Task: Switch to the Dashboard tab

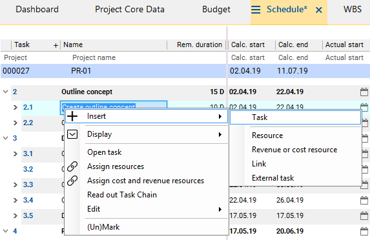Action: tap(37, 10)
